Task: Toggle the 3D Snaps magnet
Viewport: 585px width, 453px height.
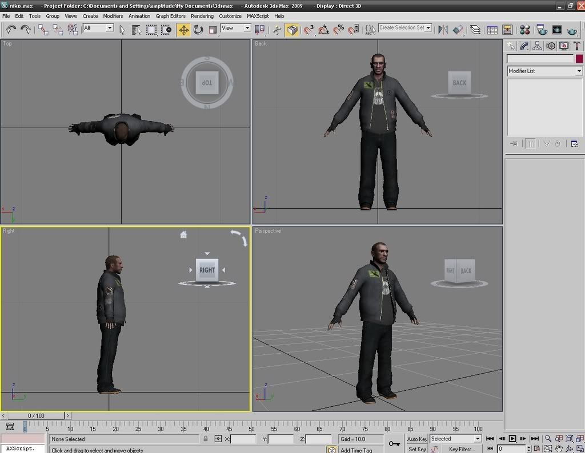Action: pyautogui.click(x=309, y=30)
